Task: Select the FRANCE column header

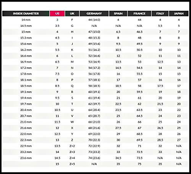Action: pyautogui.click(x=139, y=13)
